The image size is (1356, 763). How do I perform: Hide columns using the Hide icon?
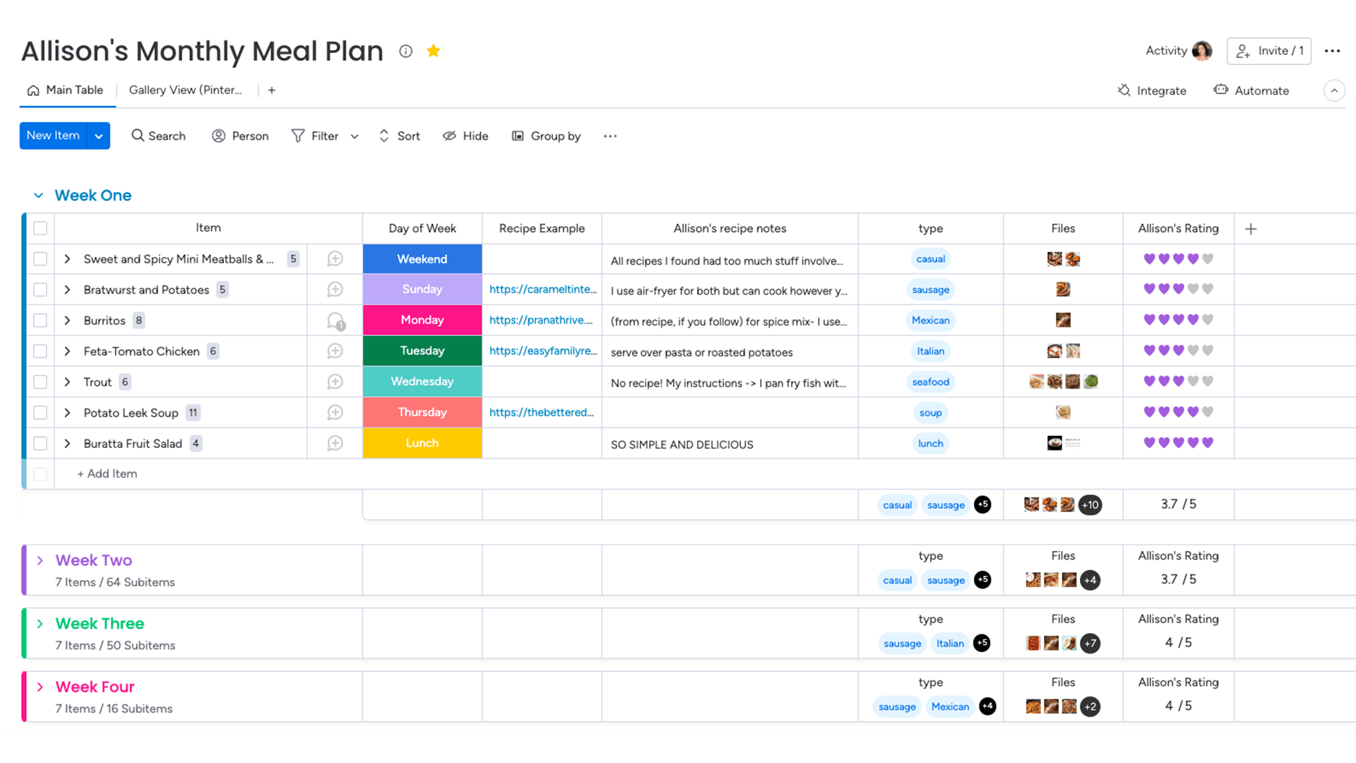[x=465, y=136]
